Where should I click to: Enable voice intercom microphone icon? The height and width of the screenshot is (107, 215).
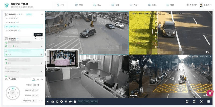[x=66, y=102]
